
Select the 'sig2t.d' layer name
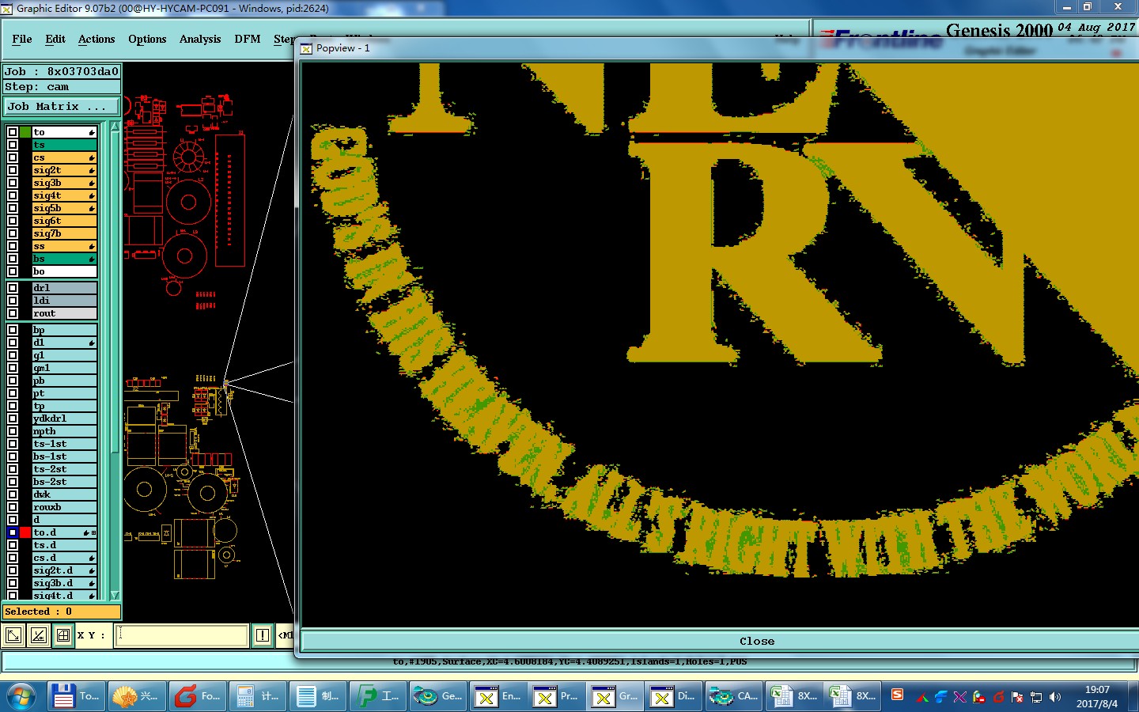point(65,570)
